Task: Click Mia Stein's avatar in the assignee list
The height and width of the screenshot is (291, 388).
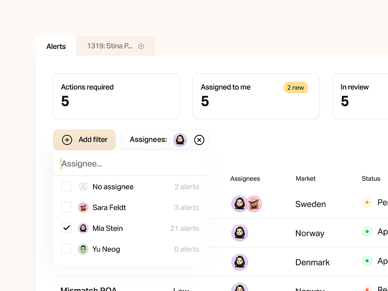Action: pyautogui.click(x=82, y=228)
